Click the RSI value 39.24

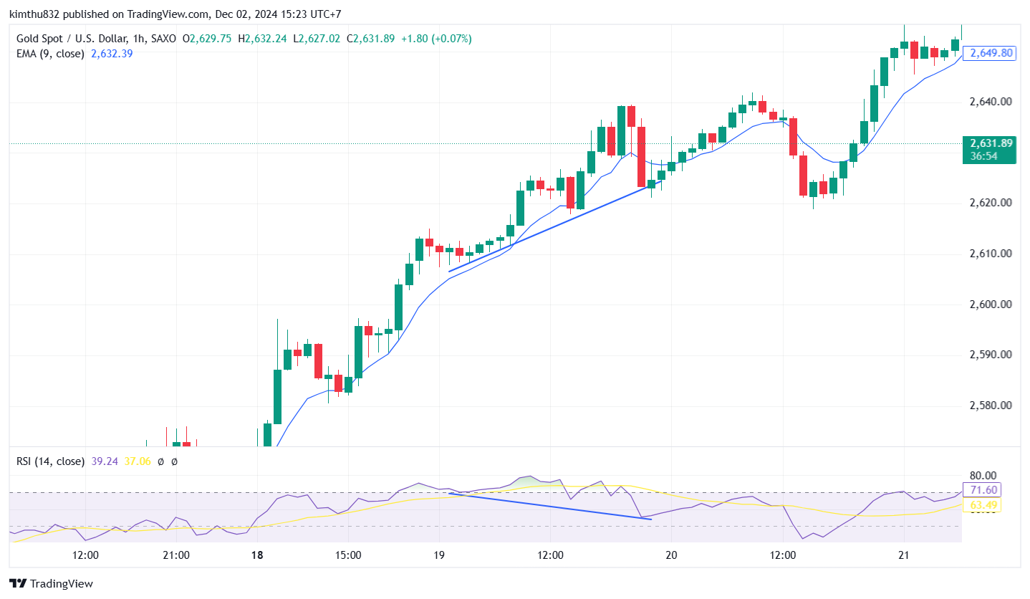click(x=105, y=461)
